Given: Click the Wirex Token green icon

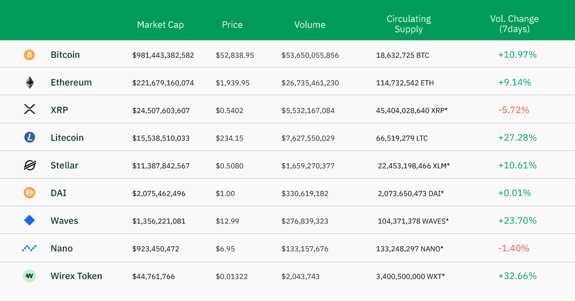Looking at the screenshot, I should click(29, 276).
